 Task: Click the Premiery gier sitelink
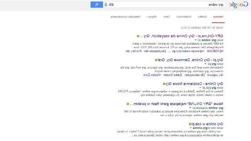pos(133,51)
